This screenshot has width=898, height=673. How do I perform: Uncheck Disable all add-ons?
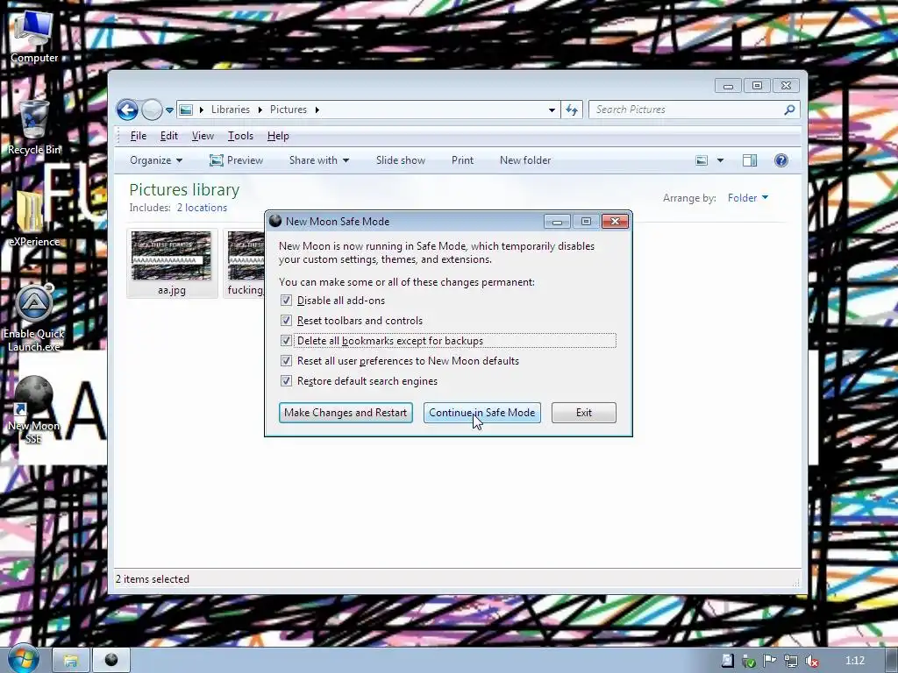click(286, 301)
